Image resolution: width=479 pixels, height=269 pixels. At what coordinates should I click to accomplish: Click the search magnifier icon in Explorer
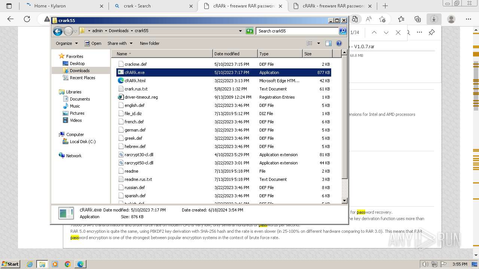[x=343, y=31]
